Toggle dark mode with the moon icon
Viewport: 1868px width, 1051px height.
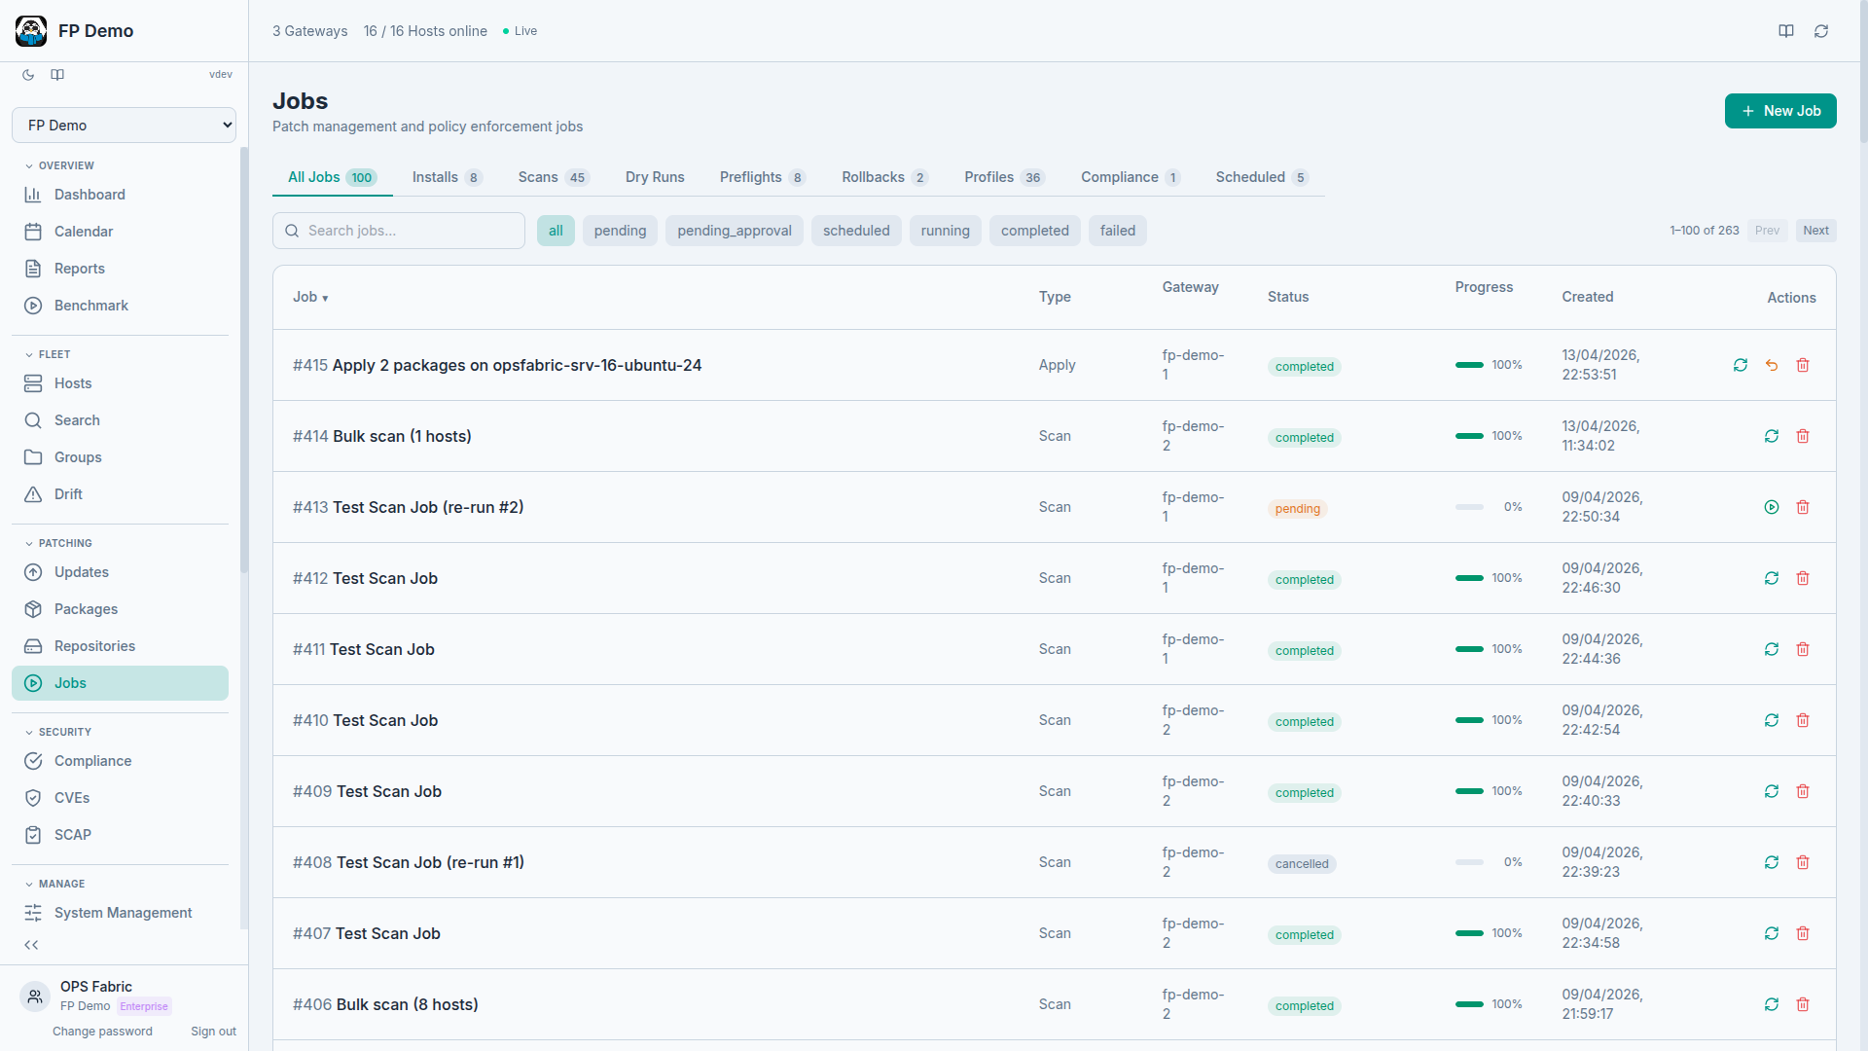coord(27,75)
